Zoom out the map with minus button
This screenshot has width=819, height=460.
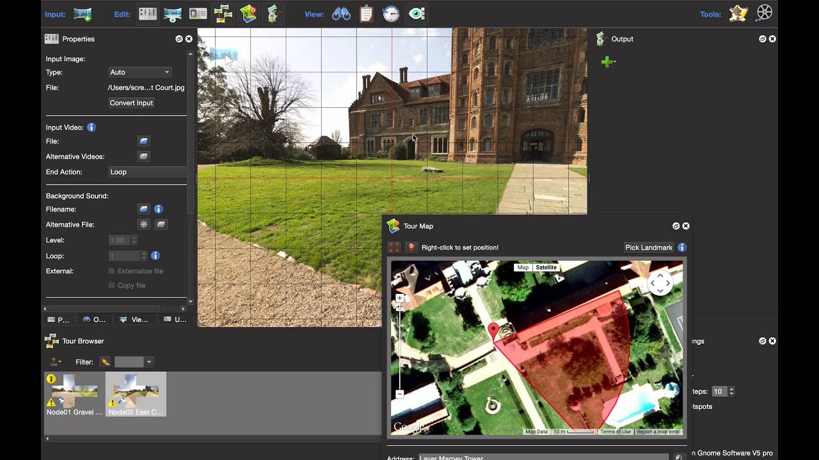click(400, 394)
